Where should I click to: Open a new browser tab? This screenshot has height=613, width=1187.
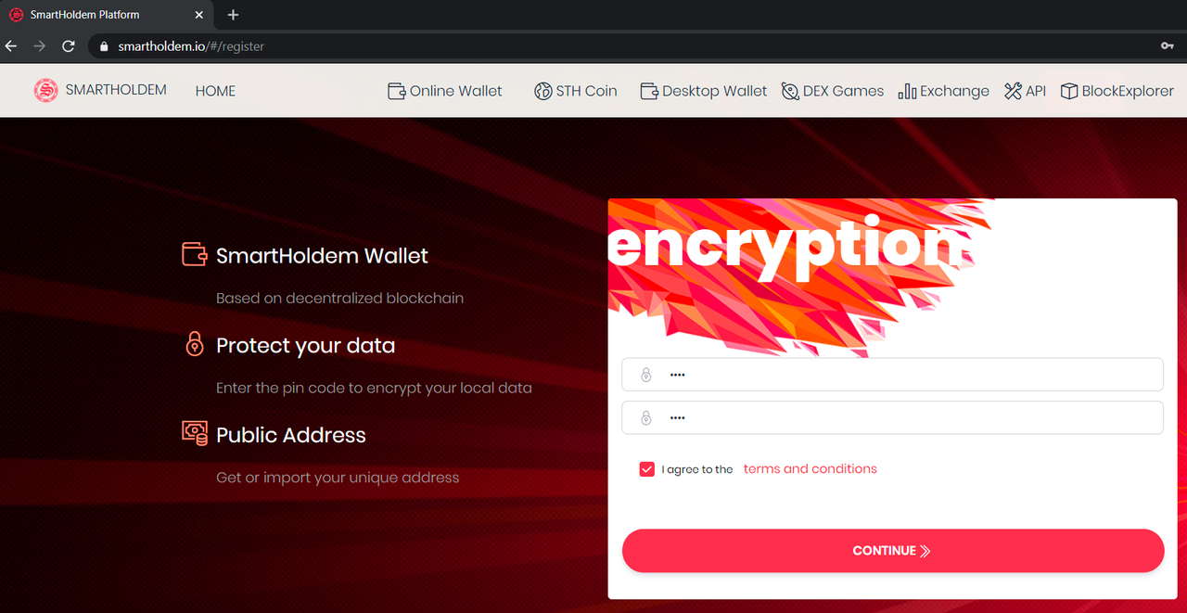(x=233, y=15)
